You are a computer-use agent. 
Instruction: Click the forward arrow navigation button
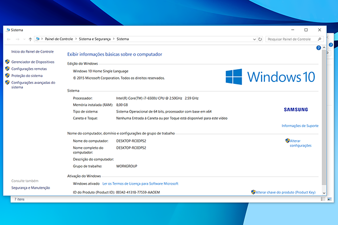click(x=17, y=39)
